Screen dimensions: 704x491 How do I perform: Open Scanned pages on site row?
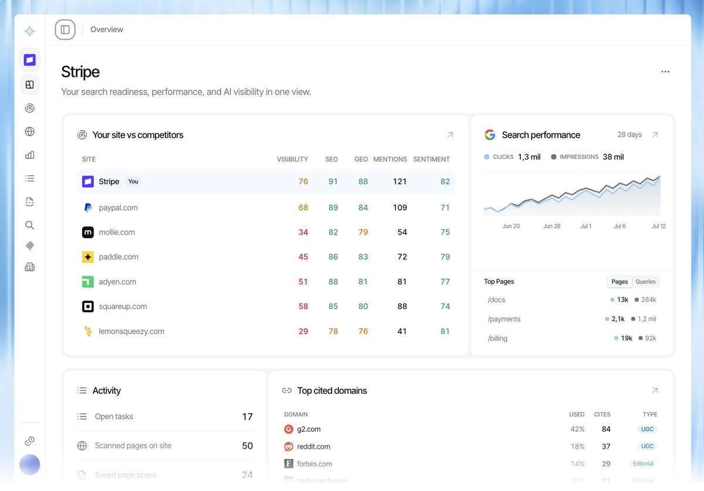pos(165,446)
